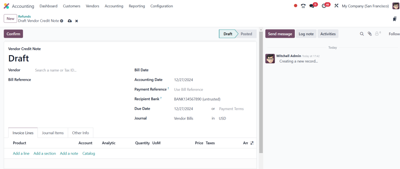Open the Reporting menu
400x169 pixels.
click(x=137, y=6)
